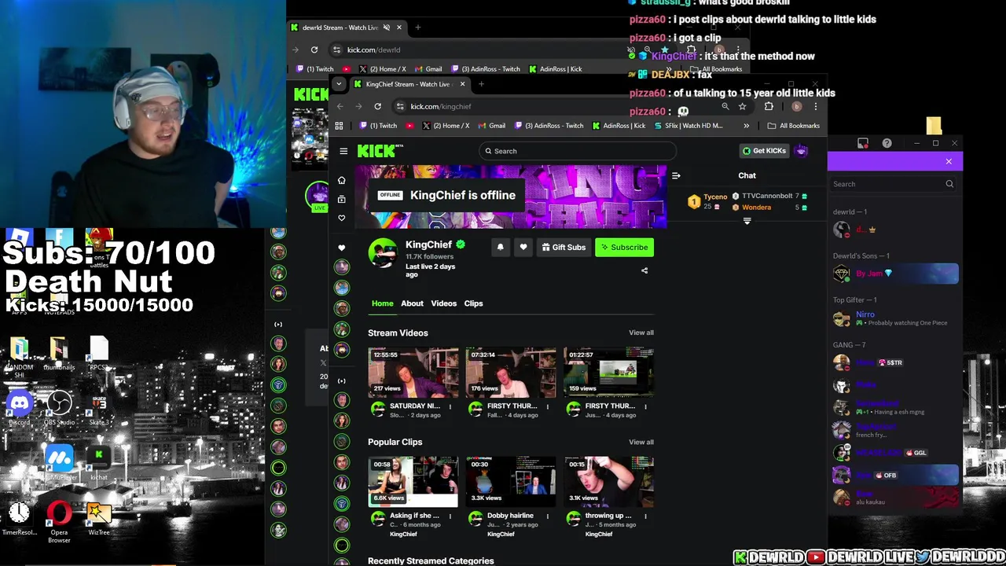This screenshot has height=566, width=1006.
Task: Open the Browse icon in Kick sidebar
Action: pos(341,199)
